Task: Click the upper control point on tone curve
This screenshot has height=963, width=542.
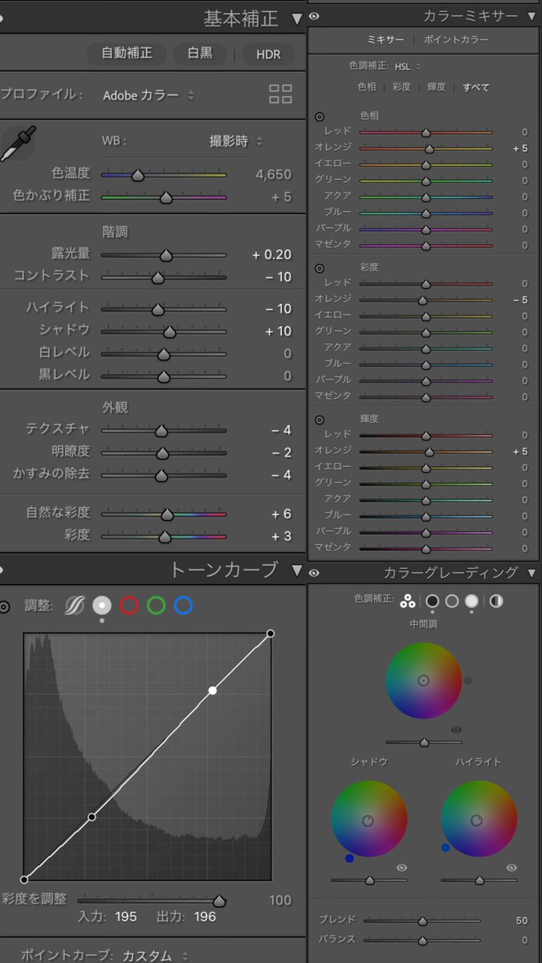Action: 212,690
